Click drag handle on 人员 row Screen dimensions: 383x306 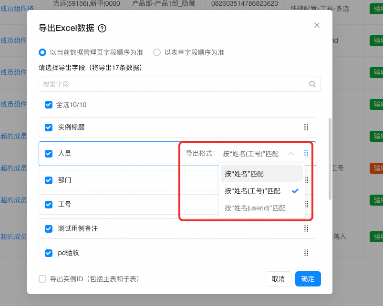[306, 153]
